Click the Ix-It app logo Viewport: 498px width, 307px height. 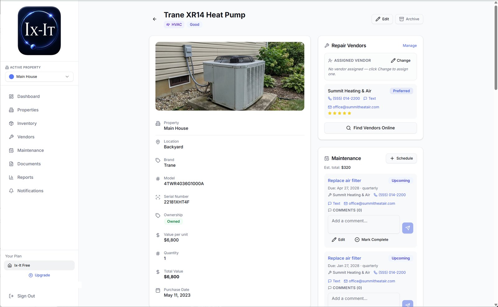tap(39, 31)
